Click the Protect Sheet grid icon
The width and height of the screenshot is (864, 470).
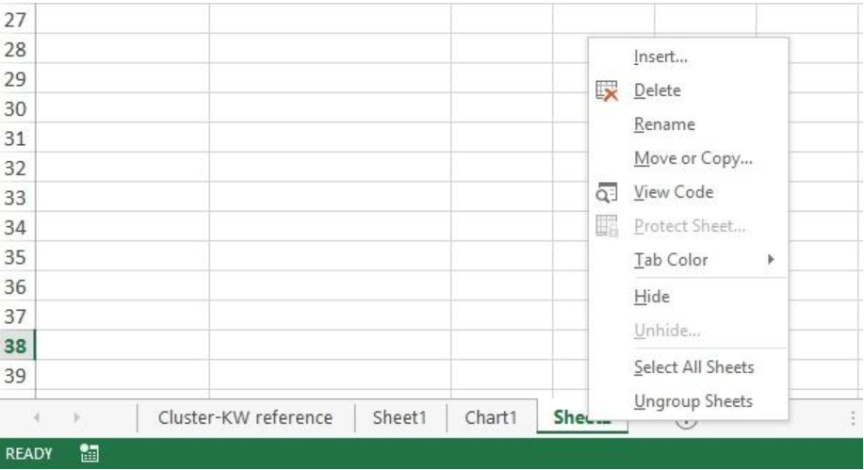(x=607, y=226)
